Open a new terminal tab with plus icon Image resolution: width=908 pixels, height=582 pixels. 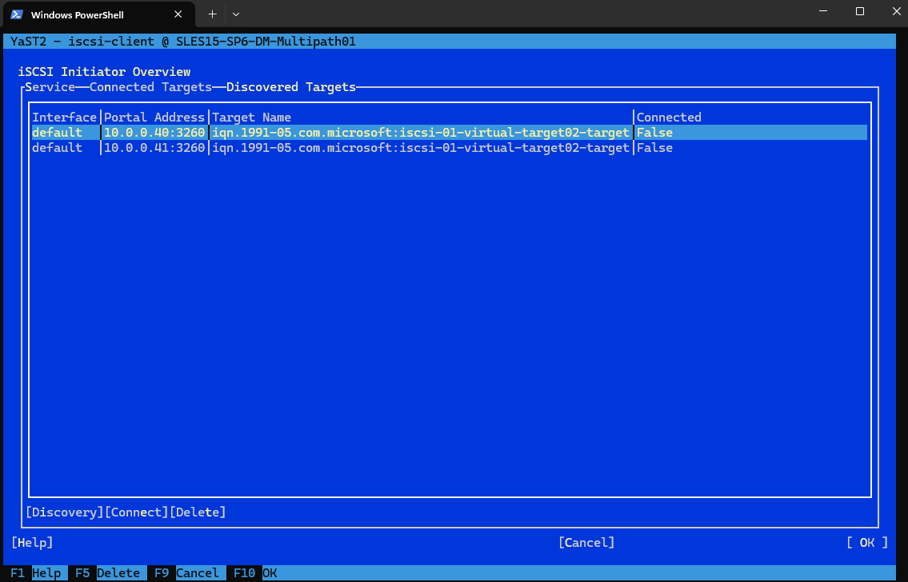click(x=213, y=14)
